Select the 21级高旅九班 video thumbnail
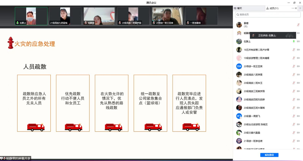The height and width of the screenshot is (161, 303). [x=65, y=16]
